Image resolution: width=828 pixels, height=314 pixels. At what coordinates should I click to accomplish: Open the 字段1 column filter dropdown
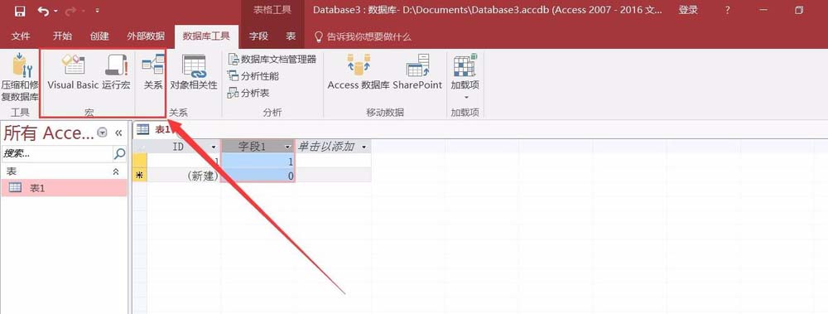288,147
